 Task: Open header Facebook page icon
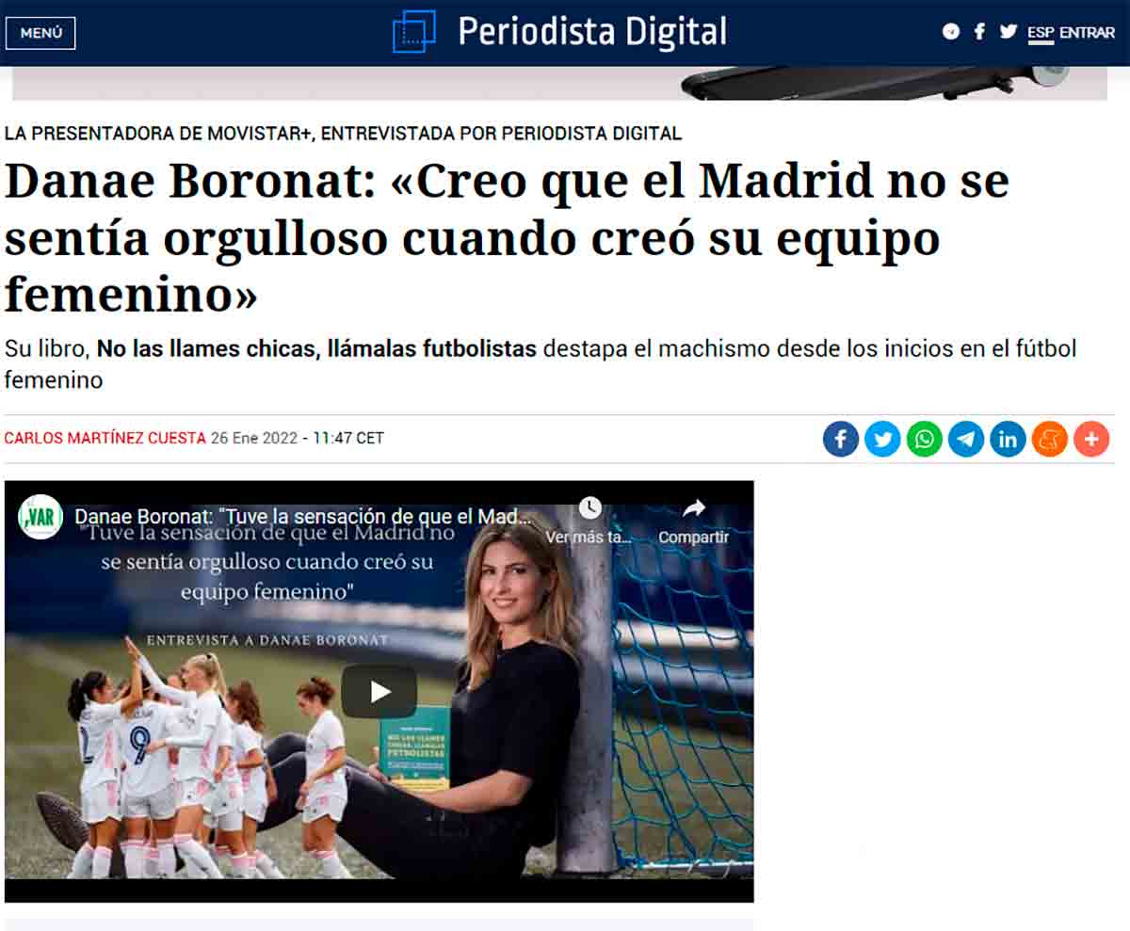click(x=979, y=32)
